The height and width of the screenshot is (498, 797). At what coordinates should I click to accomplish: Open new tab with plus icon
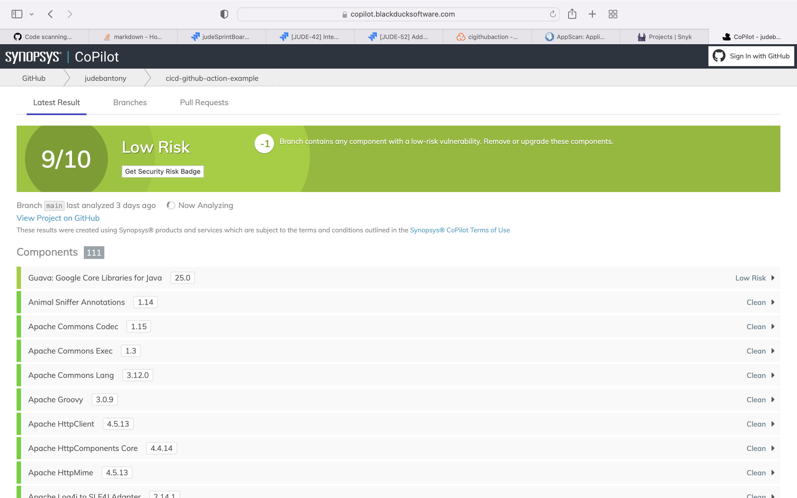pyautogui.click(x=592, y=14)
